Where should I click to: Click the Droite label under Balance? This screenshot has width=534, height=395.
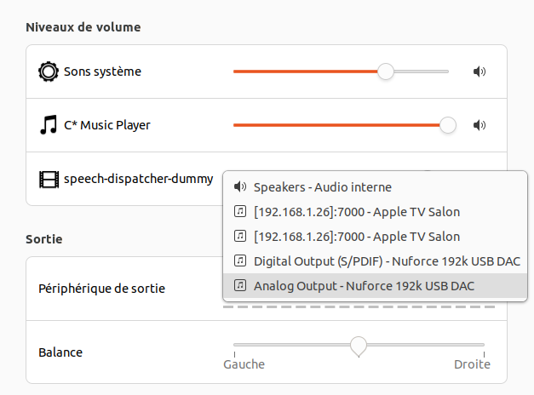tap(472, 364)
